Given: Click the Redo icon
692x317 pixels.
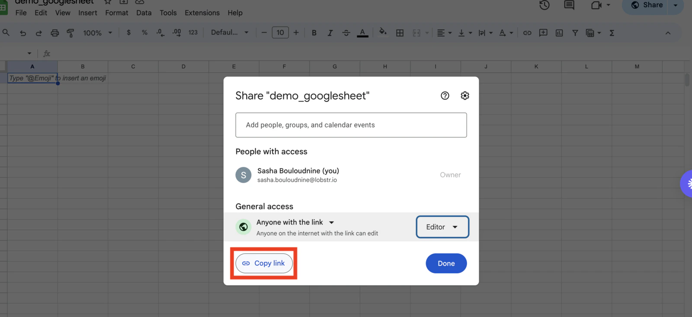Looking at the screenshot, I should tap(38, 33).
